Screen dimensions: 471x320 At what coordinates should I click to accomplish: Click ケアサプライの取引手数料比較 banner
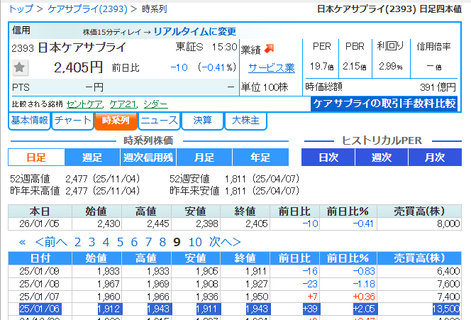384,104
